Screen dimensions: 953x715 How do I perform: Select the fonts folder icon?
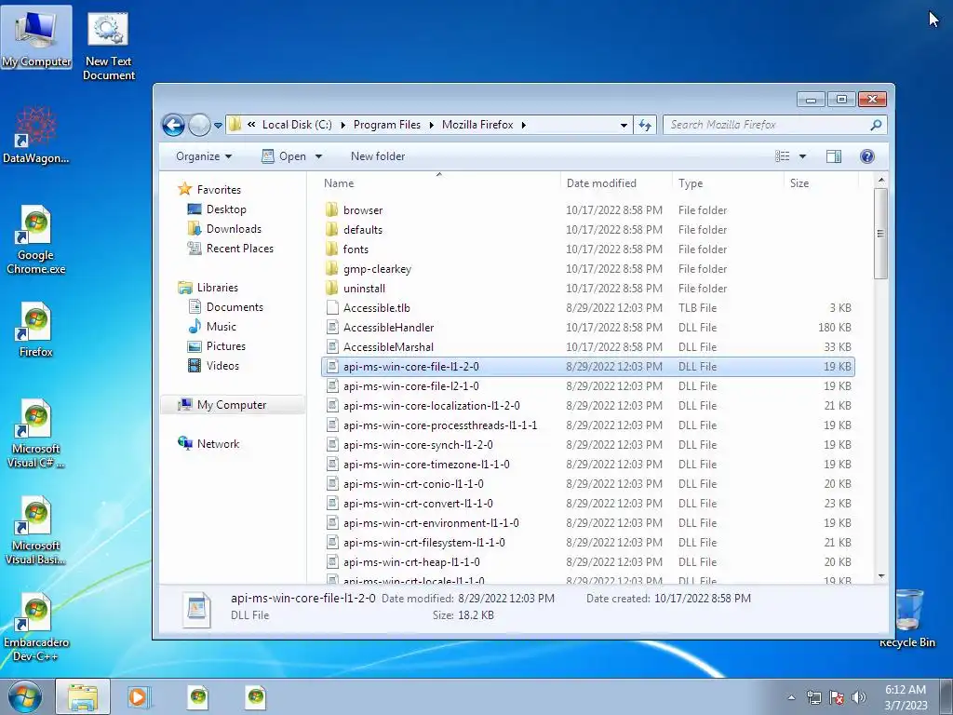coord(332,250)
